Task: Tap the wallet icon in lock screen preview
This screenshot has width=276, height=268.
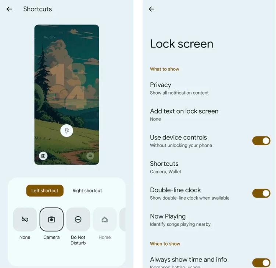Action: click(x=90, y=156)
